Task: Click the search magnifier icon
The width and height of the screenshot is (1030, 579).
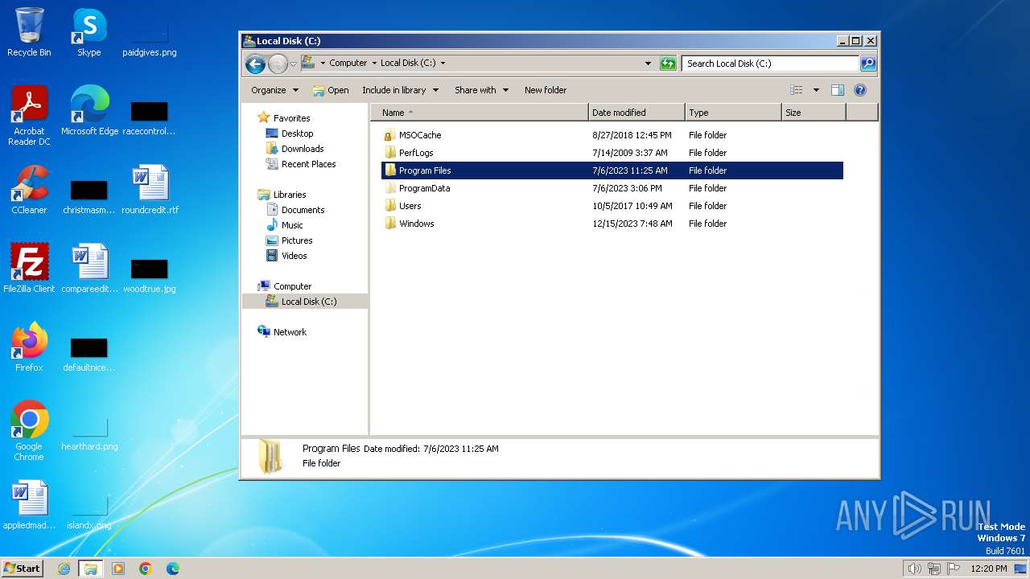Action: [x=868, y=64]
